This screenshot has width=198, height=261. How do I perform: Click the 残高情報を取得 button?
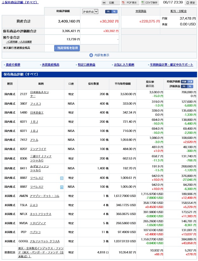67,48
